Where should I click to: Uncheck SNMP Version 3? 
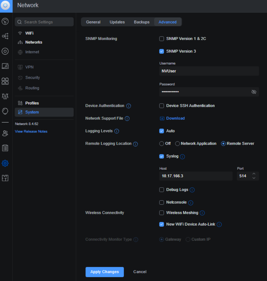tap(162, 52)
